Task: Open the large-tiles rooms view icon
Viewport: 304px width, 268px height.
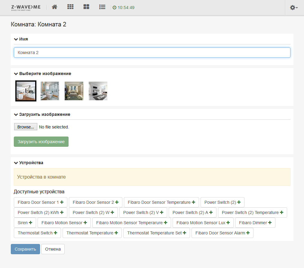Action: 86,7
